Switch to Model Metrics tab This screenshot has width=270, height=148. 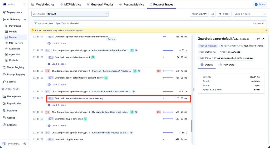(43, 4)
